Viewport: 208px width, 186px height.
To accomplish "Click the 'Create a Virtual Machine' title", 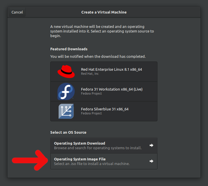I will [104, 12].
